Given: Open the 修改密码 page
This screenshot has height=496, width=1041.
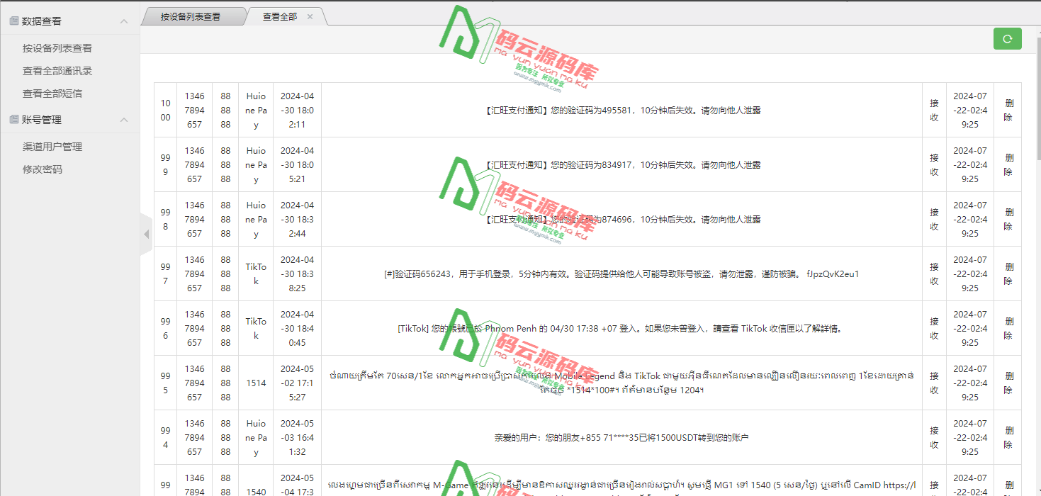Looking at the screenshot, I should 42,169.
